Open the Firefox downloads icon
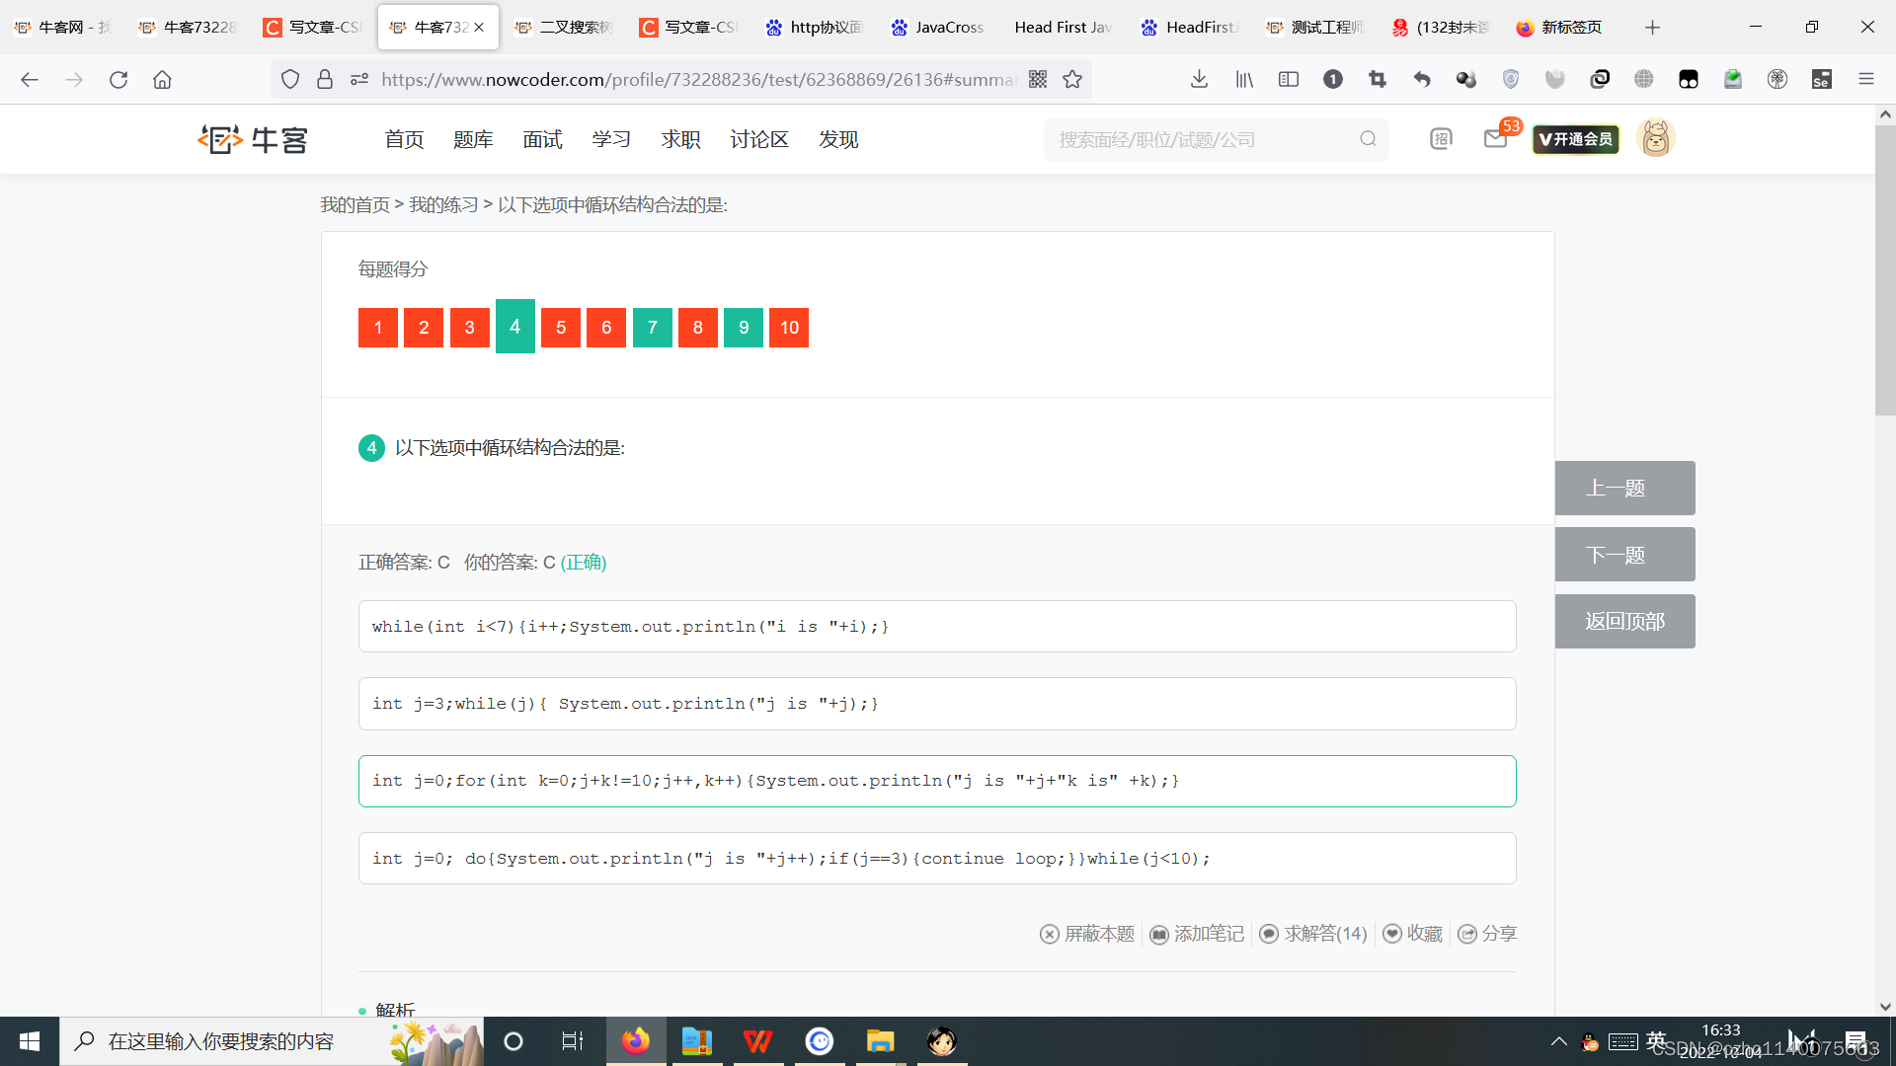 click(1199, 80)
